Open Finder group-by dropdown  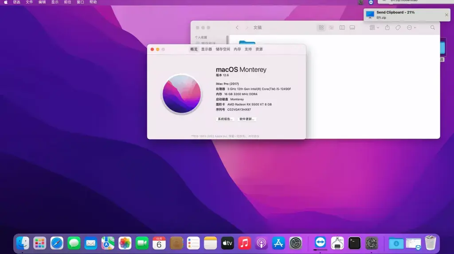coord(374,27)
